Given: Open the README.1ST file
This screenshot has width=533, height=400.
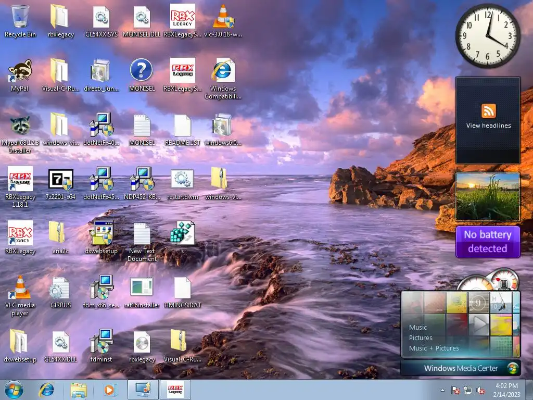Looking at the screenshot, I should click(x=183, y=129).
